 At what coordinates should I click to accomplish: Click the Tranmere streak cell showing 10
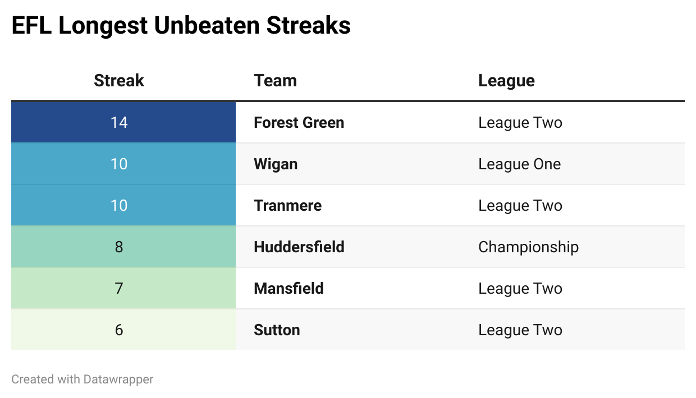coord(123,205)
